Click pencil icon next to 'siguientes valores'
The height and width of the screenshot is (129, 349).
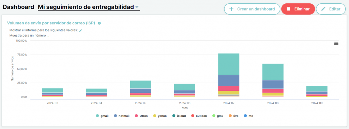tap(81, 30)
